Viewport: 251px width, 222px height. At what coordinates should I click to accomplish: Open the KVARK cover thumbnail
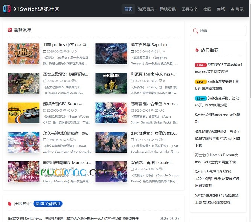coord(111,83)
